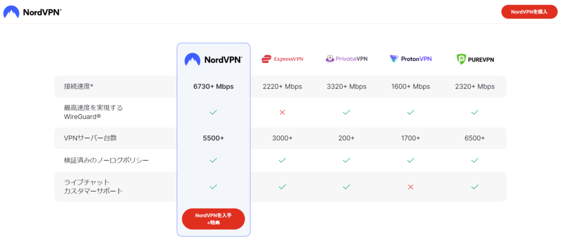The width and height of the screenshot is (561, 241).
Task: Click ExpressVPN's red cross for WireGuard
Action: tap(282, 112)
